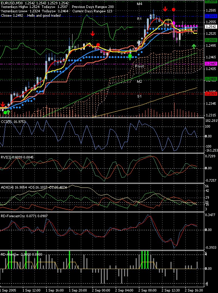Click the green up arrow near 2 Sep 16:30
Screen dimensions: 218x293
(194, 46)
